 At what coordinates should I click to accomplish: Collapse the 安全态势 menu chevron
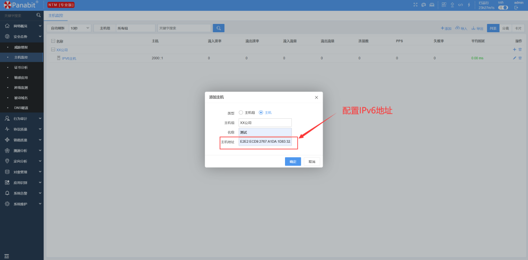pyautogui.click(x=40, y=36)
